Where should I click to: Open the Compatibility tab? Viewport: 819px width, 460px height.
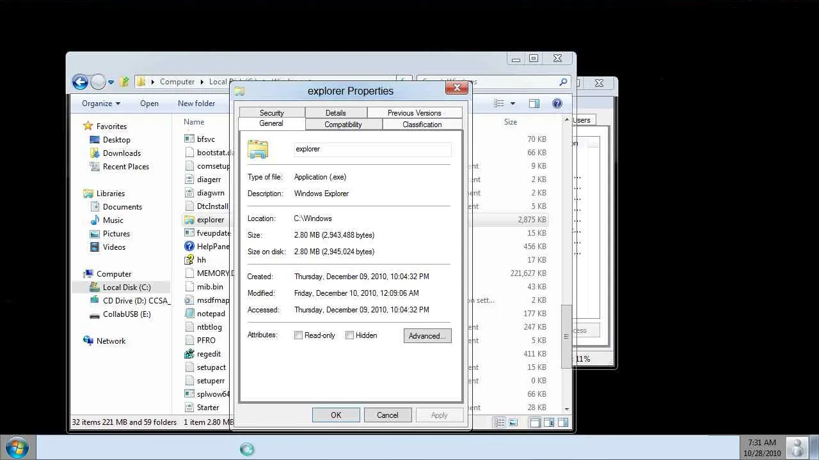tap(343, 125)
